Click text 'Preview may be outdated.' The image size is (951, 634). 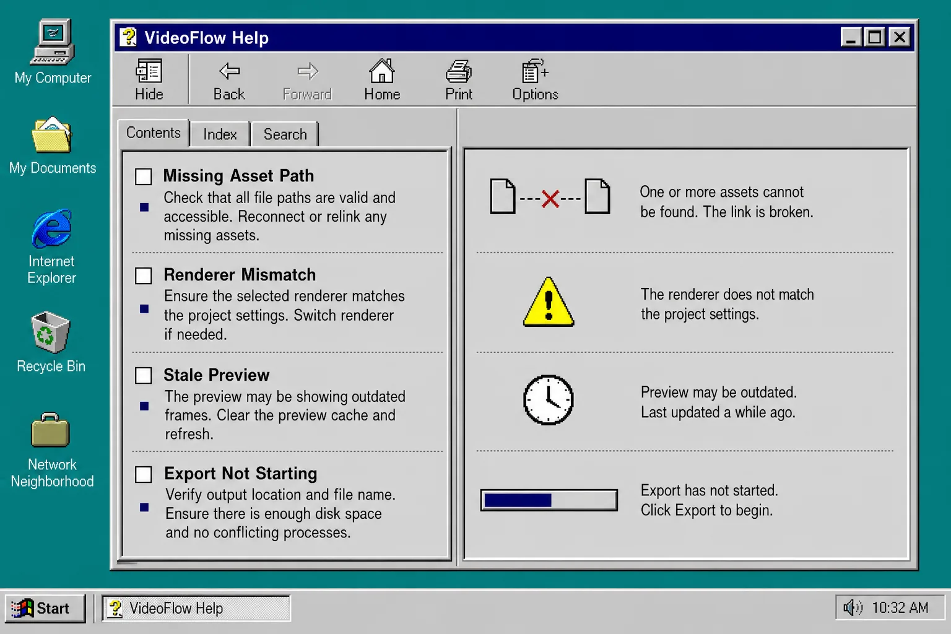pyautogui.click(x=719, y=393)
